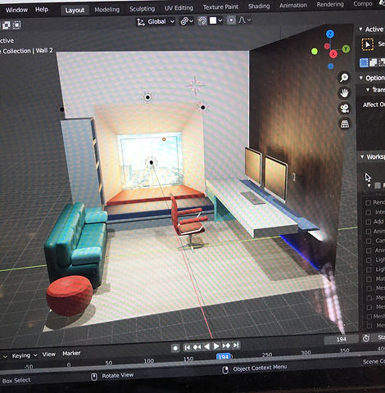Jump to the first frame

coord(187,347)
